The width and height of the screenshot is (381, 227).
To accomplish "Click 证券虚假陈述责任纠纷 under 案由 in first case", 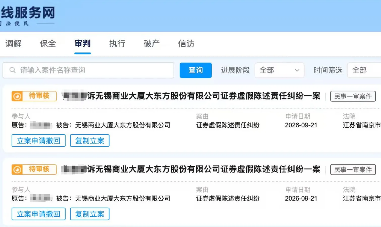I will [x=228, y=125].
